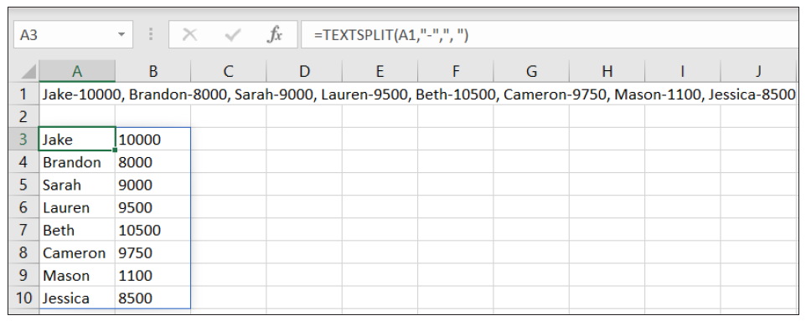This screenshot has width=806, height=336.
Task: Open the Name Box dropdown arrow
Action: coord(122,35)
